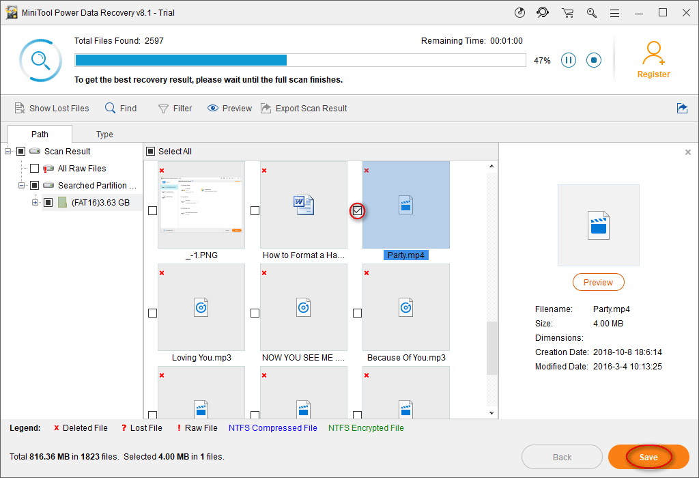Click the Save button
Image resolution: width=699 pixels, height=478 pixels.
pos(648,457)
